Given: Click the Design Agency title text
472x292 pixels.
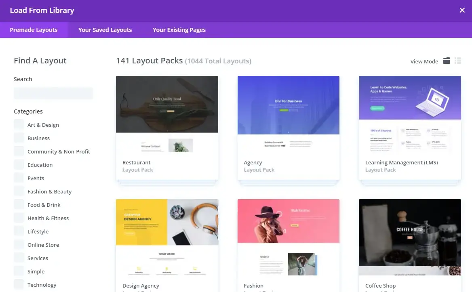Looking at the screenshot, I should (x=141, y=286).
